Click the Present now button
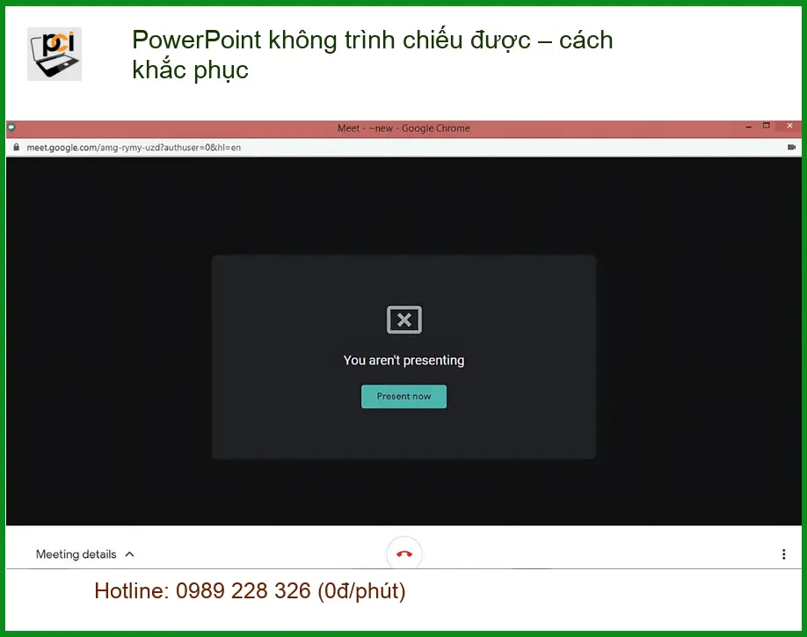The height and width of the screenshot is (637, 807). 403,396
